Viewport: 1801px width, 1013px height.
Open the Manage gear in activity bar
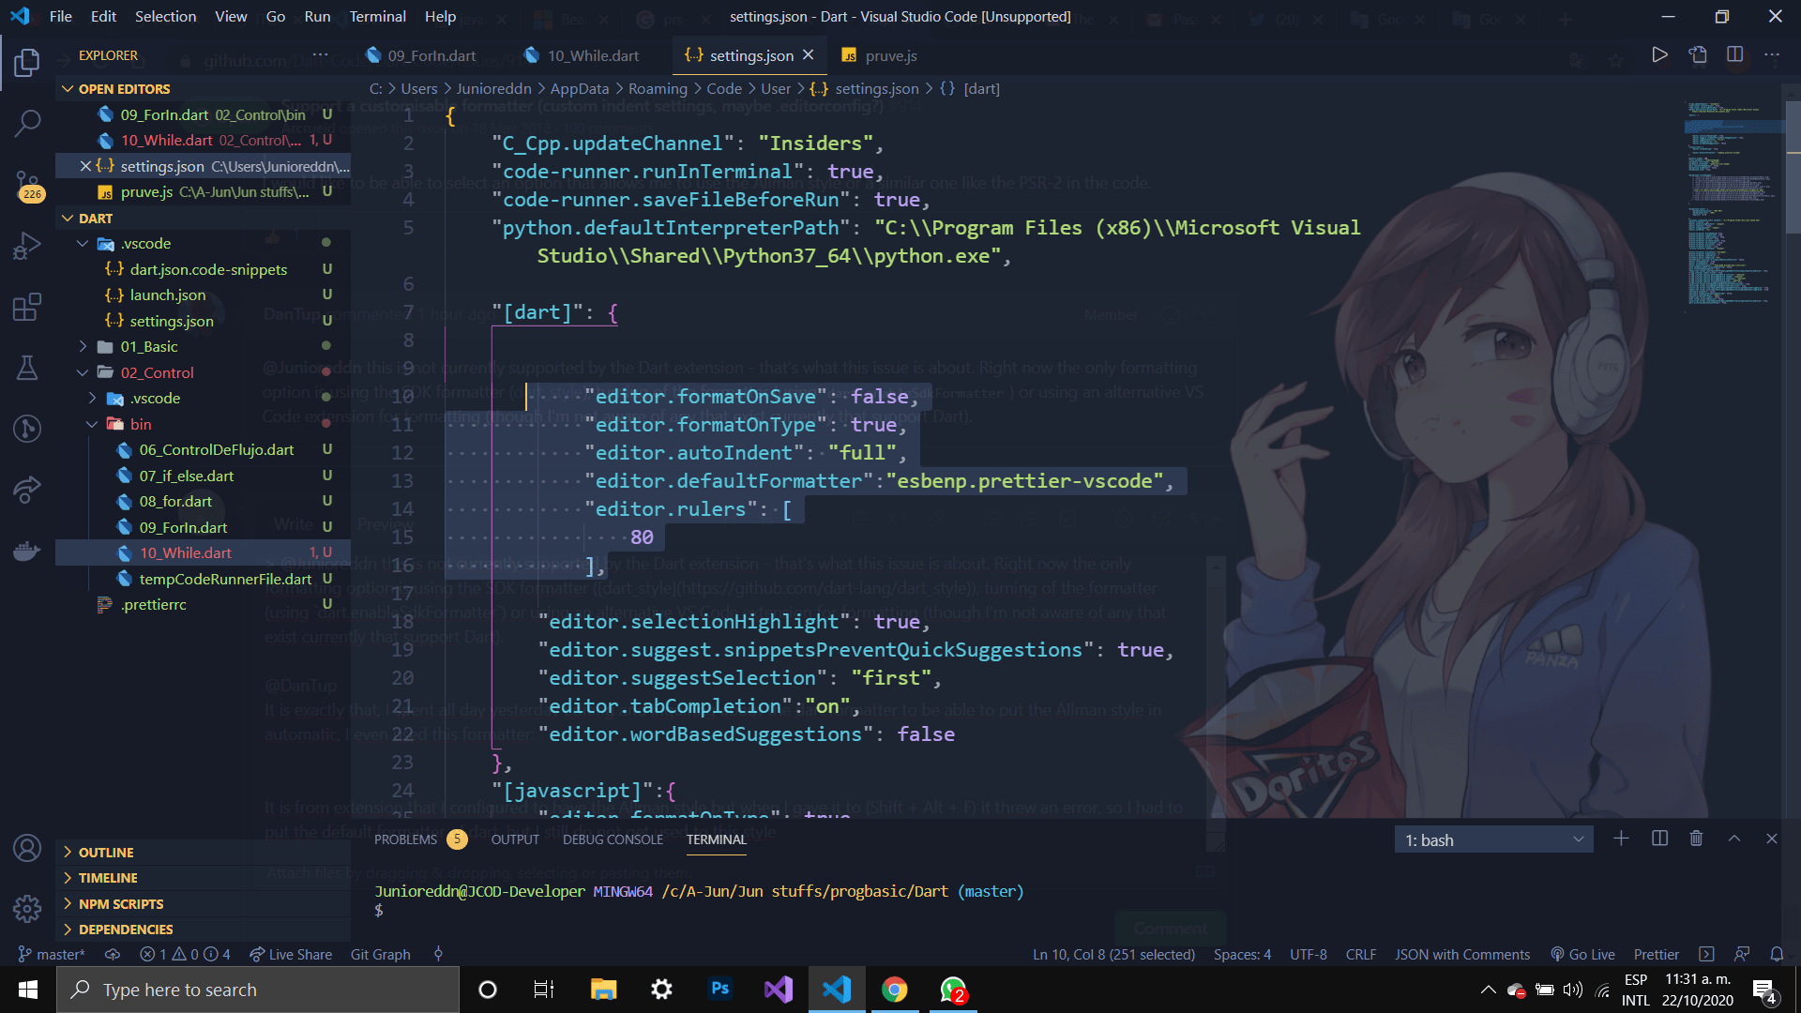click(27, 908)
